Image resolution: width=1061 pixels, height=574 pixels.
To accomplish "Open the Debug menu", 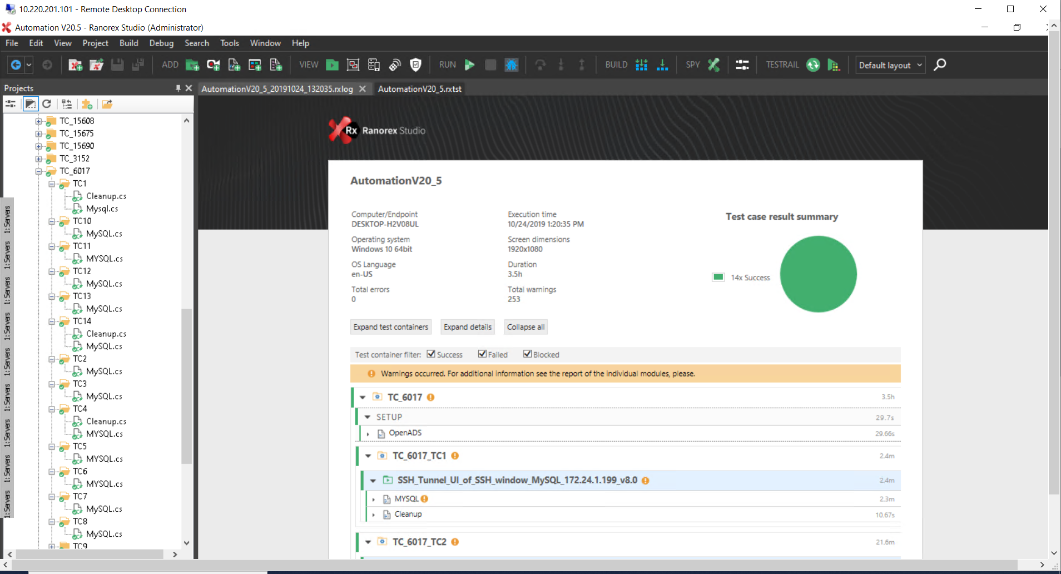I will (x=161, y=43).
